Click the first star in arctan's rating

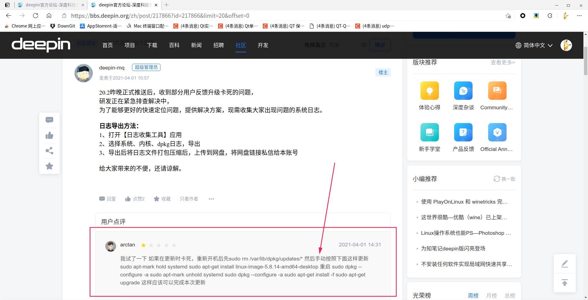tap(143, 245)
